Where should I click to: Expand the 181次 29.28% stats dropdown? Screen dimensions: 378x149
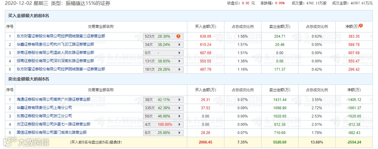(x=163, y=69)
